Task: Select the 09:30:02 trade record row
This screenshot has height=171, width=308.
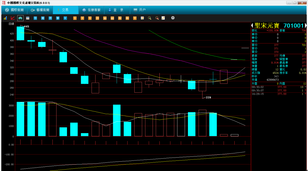Action: (279, 87)
